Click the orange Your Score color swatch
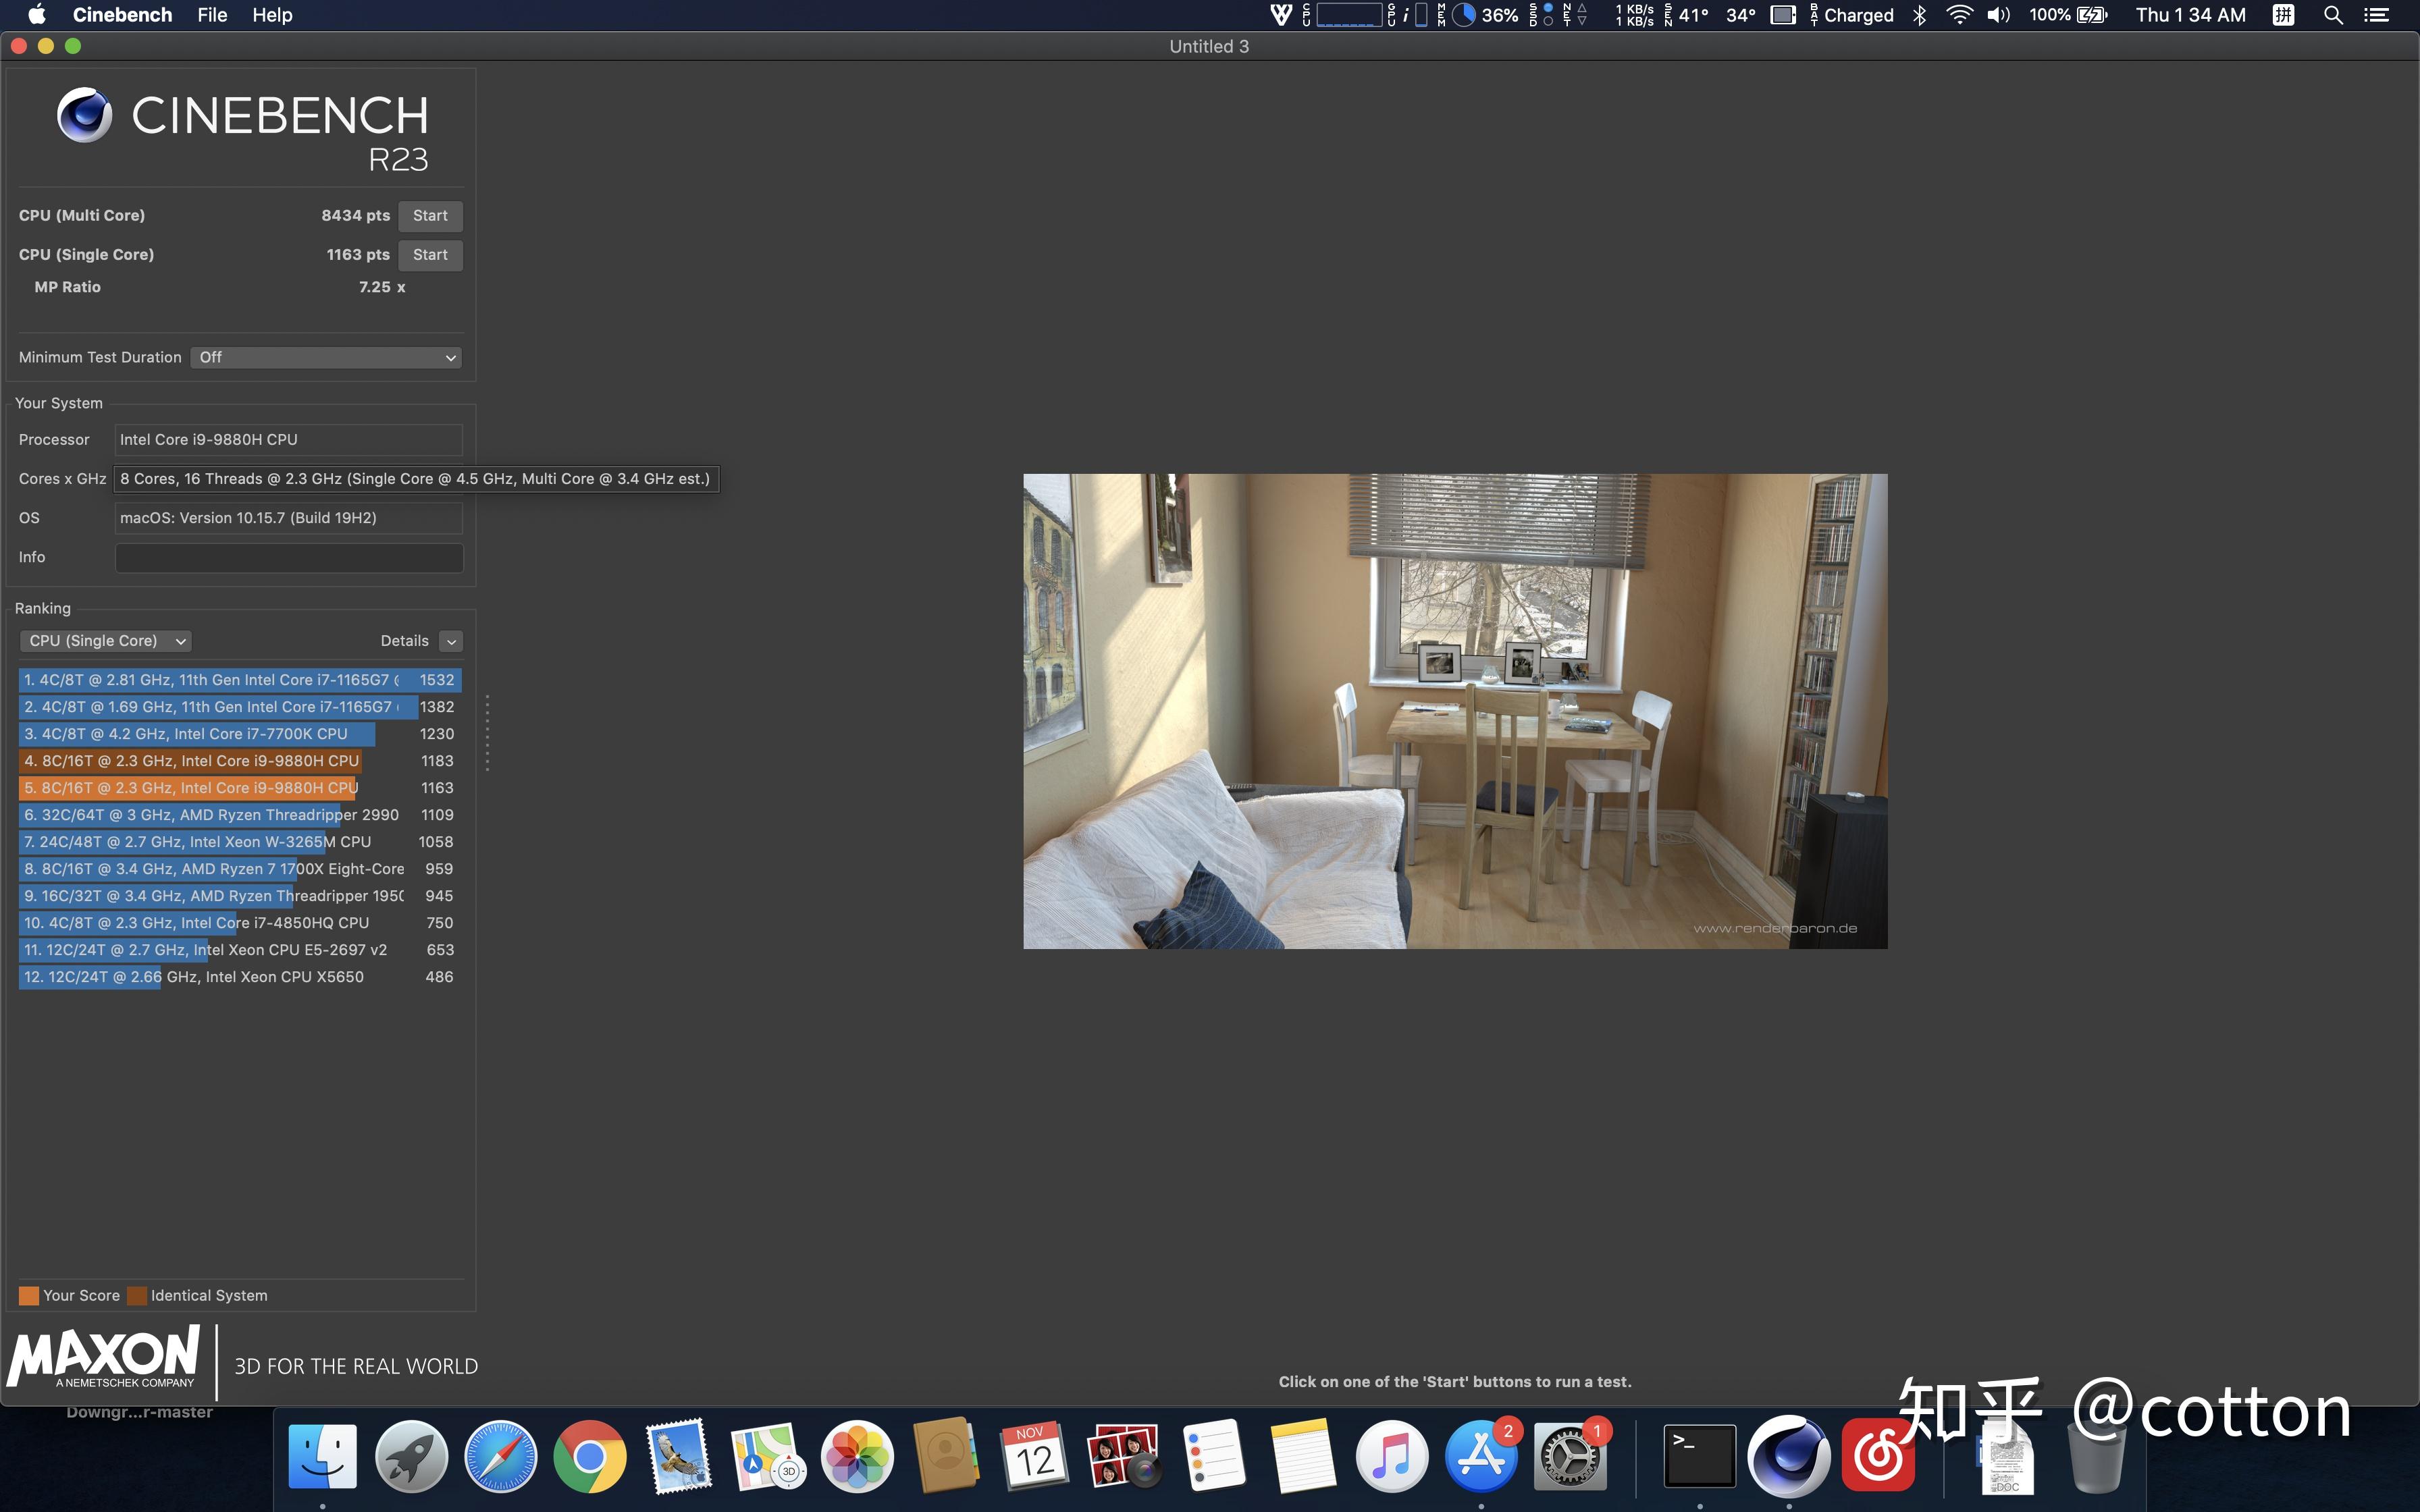The image size is (2420, 1512). click(x=29, y=1296)
